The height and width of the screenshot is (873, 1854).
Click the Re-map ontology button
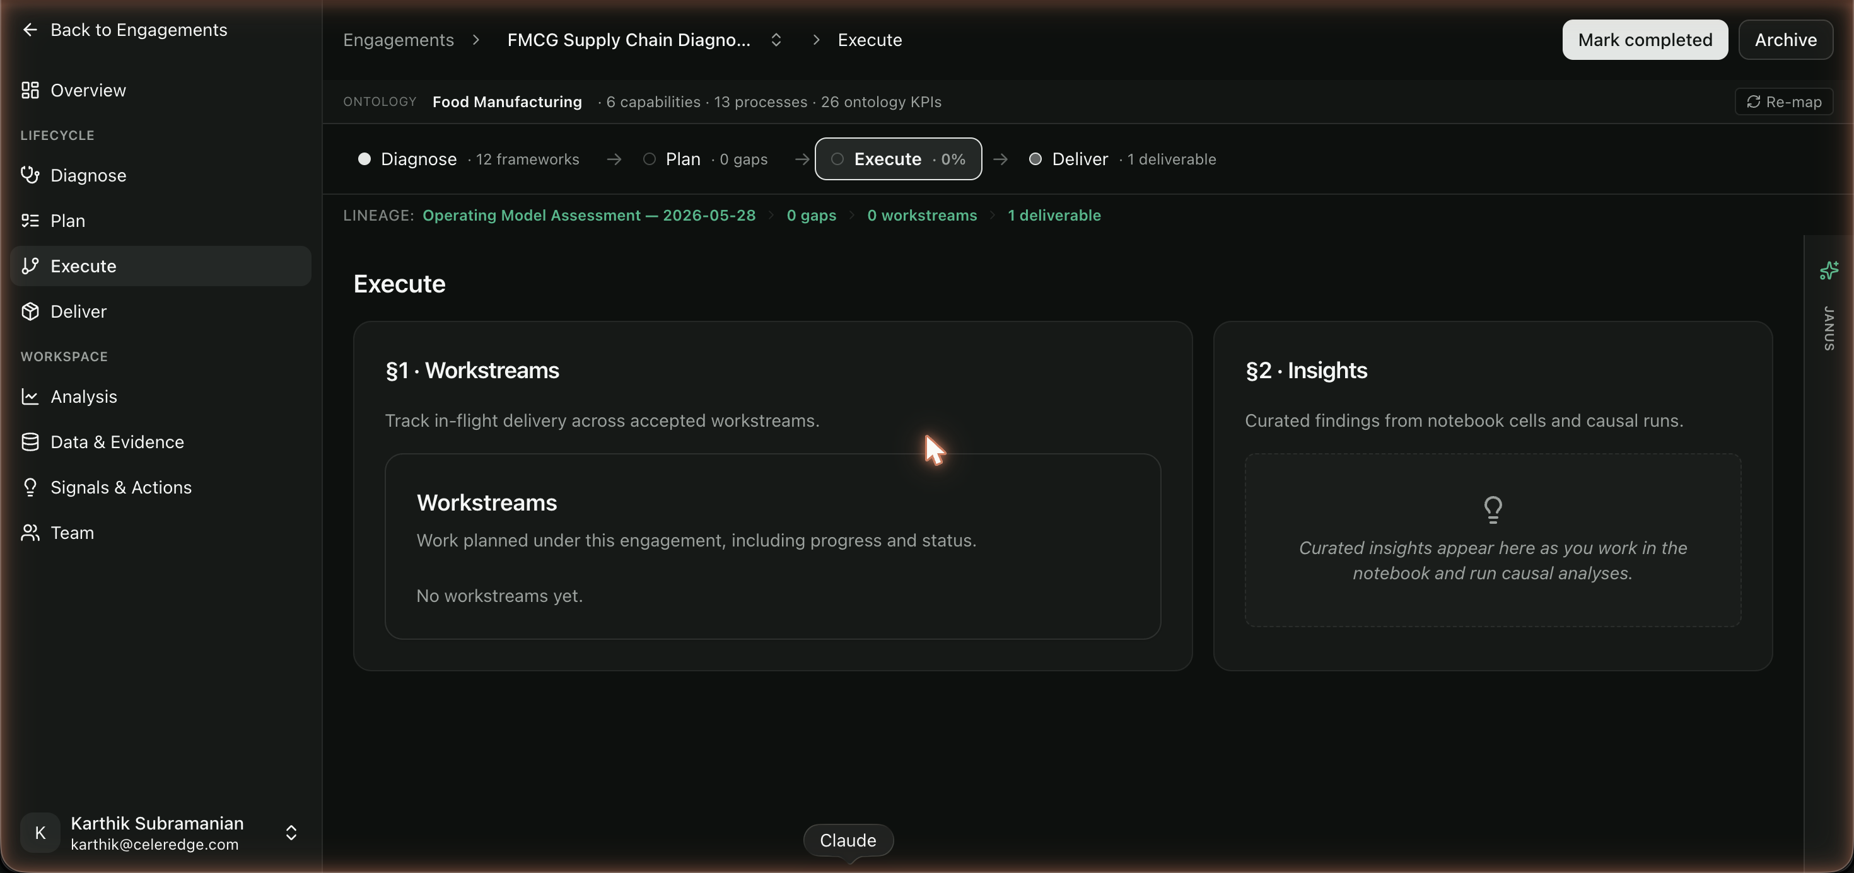pos(1784,101)
